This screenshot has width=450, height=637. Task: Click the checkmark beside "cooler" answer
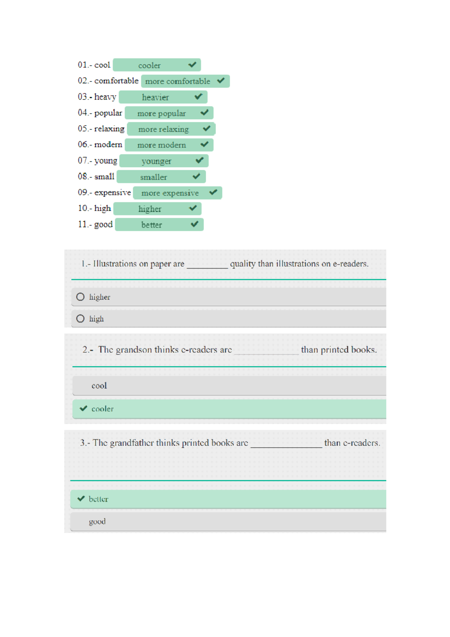192,65
